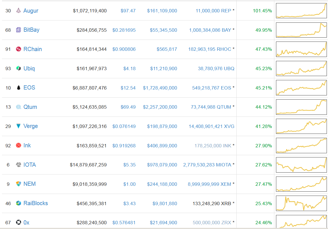Open the Ubiq coin name link
The image size is (328, 229).
click(x=29, y=68)
